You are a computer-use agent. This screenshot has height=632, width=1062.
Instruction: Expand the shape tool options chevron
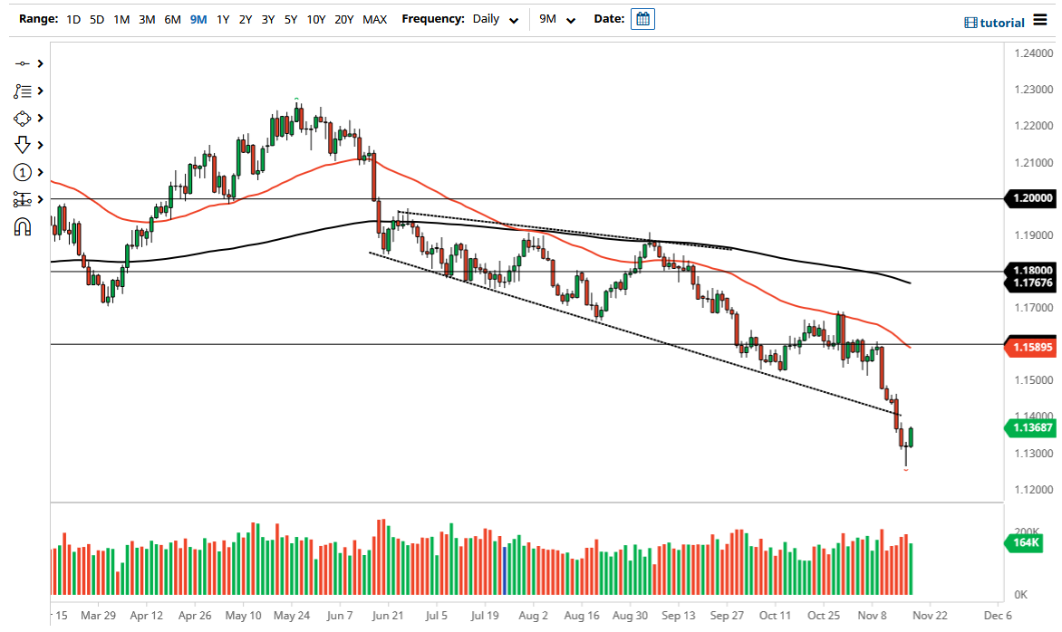(41, 118)
